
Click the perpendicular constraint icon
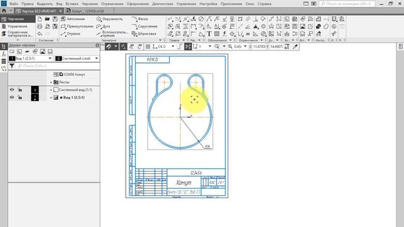pos(256,19)
